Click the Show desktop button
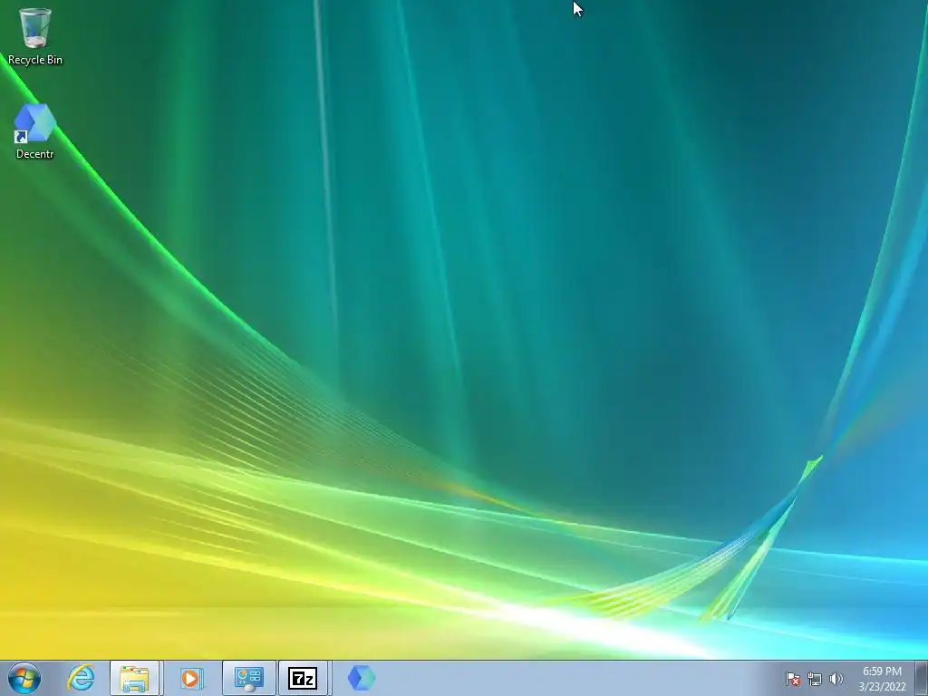Screen dimensions: 928x696 922,678
